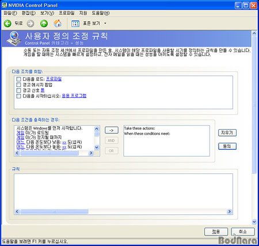Click the main page down scroll arrow

[x=254, y=222]
